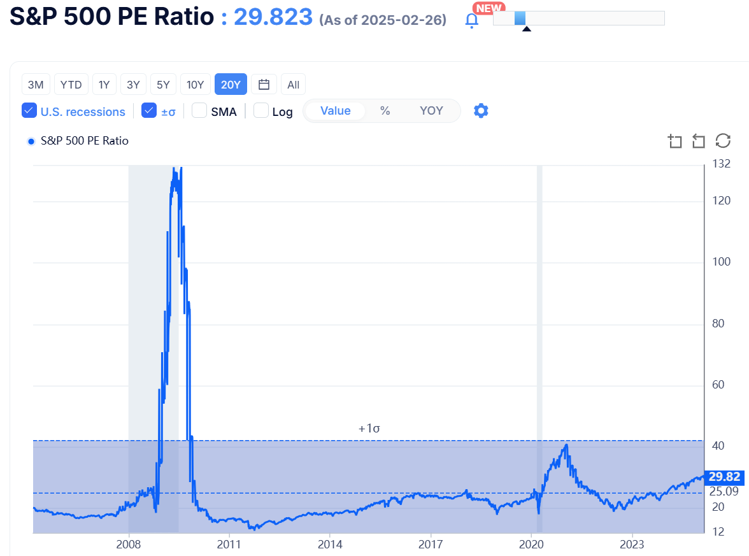
Task: Select the 3Y time range
Action: coord(133,85)
